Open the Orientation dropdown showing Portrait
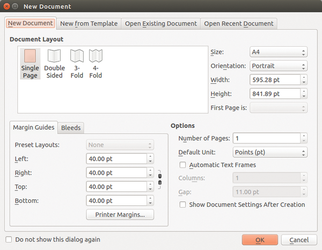 279,66
